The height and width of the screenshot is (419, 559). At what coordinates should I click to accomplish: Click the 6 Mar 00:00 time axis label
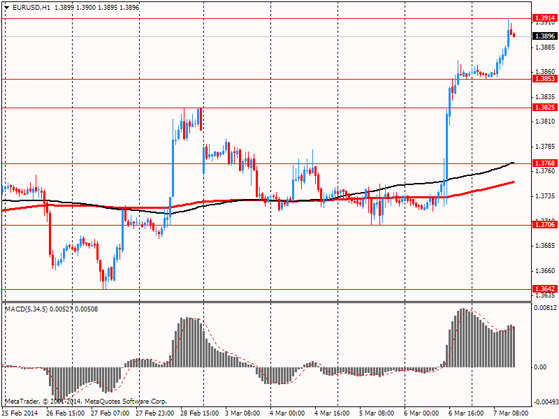pyautogui.click(x=422, y=413)
